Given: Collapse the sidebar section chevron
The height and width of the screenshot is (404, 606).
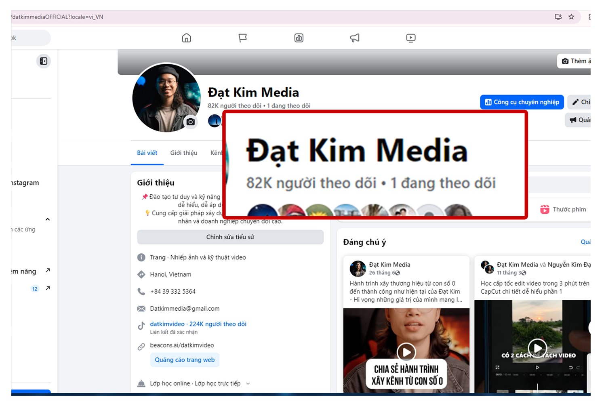Looking at the screenshot, I should click(48, 219).
